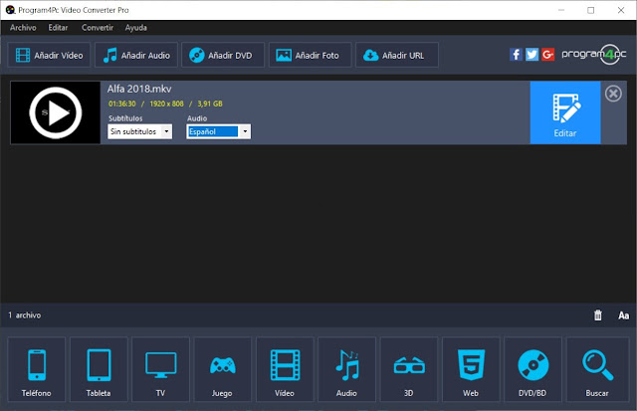Click the trash icon to clear list
This screenshot has width=637, height=411.
coord(598,315)
